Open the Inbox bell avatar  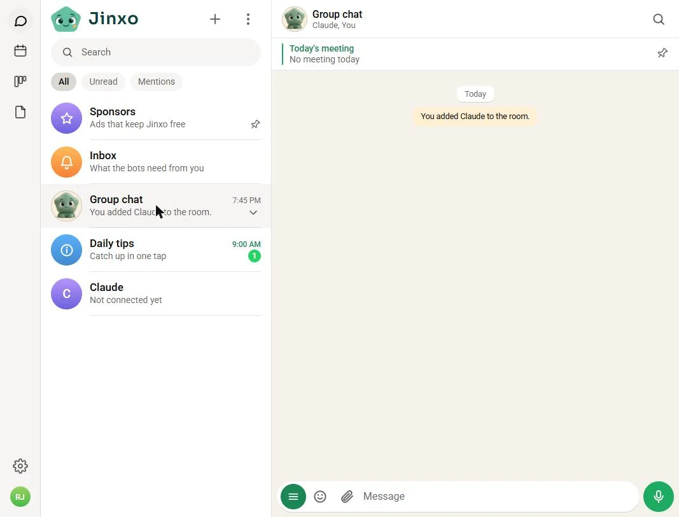[66, 162]
